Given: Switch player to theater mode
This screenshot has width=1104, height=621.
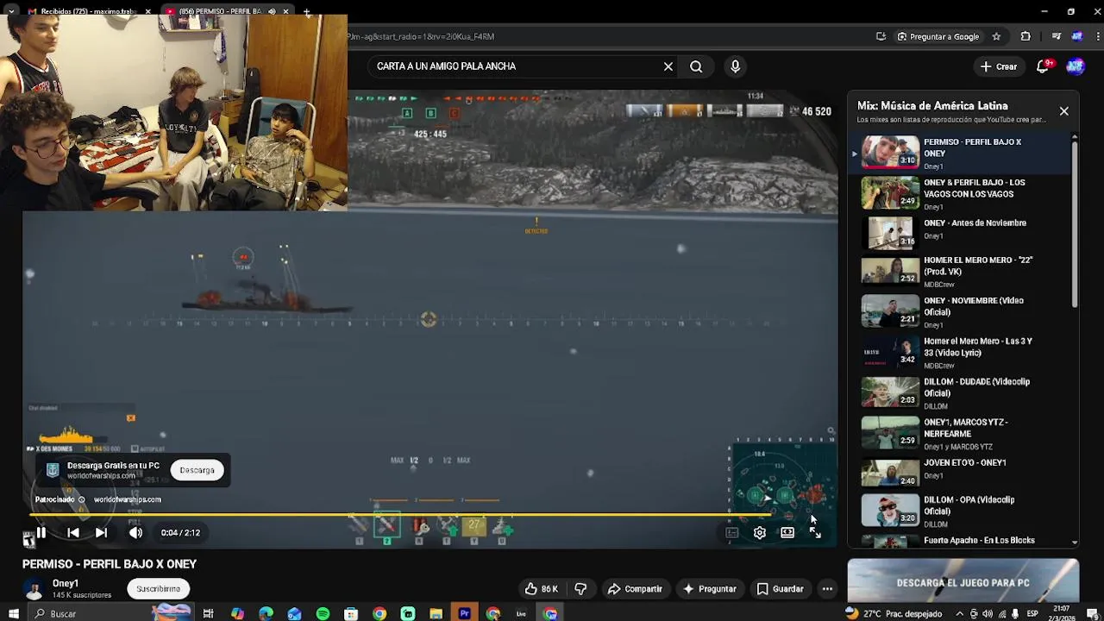Looking at the screenshot, I should [787, 533].
